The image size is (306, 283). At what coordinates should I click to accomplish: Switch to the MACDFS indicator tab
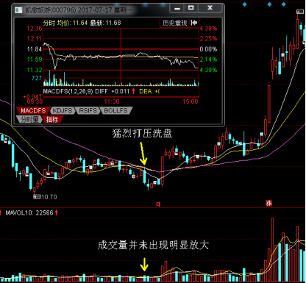coord(33,110)
